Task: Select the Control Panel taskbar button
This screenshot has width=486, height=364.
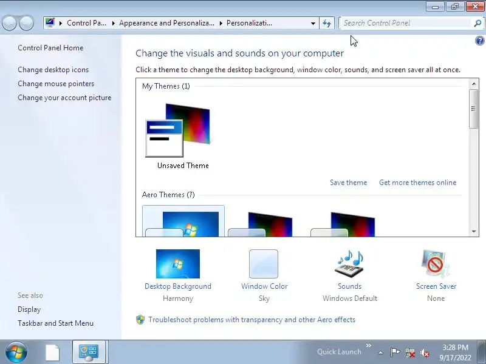Action: (89, 352)
